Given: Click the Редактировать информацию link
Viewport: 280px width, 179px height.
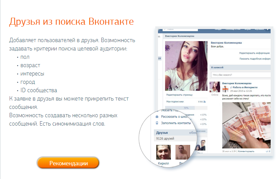Looking at the screenshot, I should [254, 53].
